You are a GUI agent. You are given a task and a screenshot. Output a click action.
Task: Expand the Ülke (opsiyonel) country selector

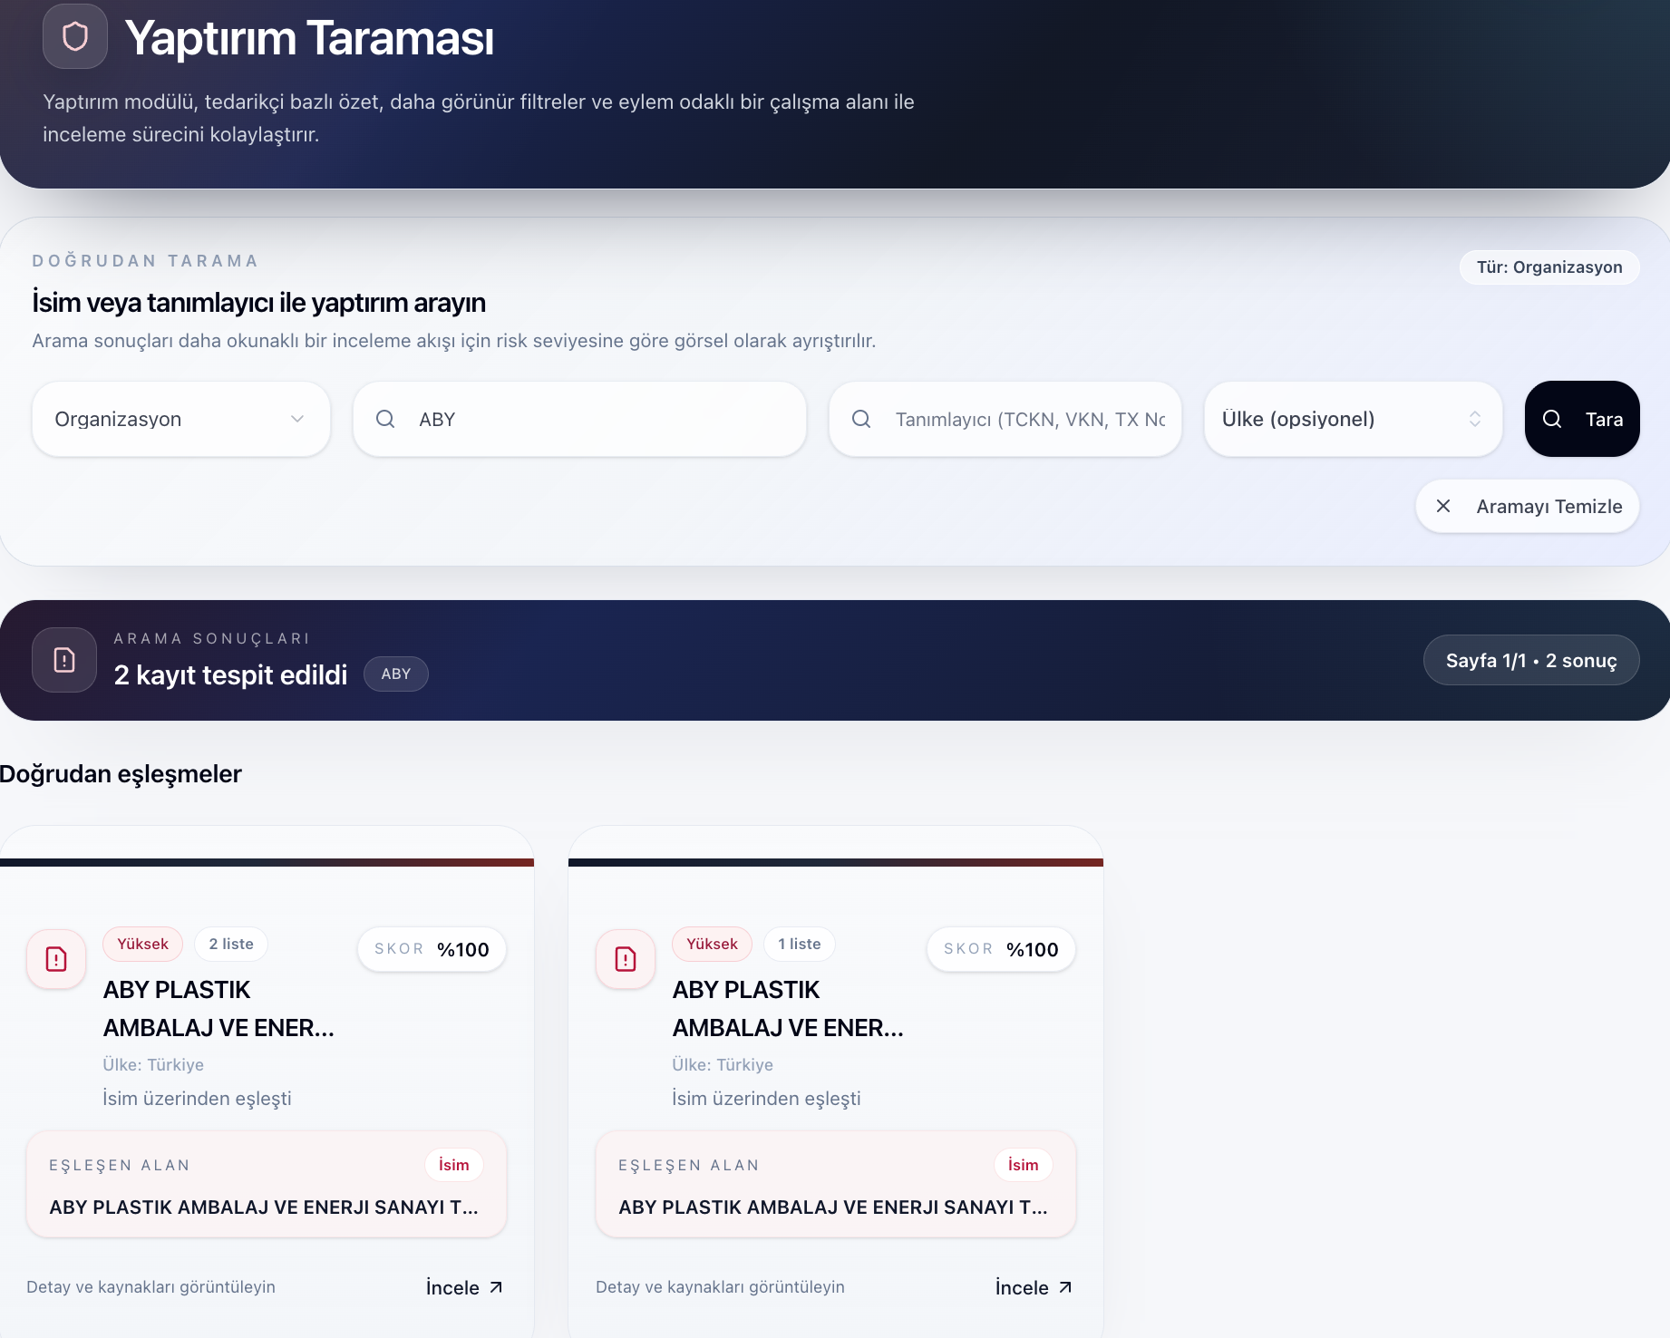(1353, 419)
